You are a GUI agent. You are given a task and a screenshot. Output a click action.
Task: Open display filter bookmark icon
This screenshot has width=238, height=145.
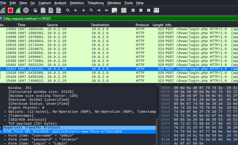tap(1, 19)
